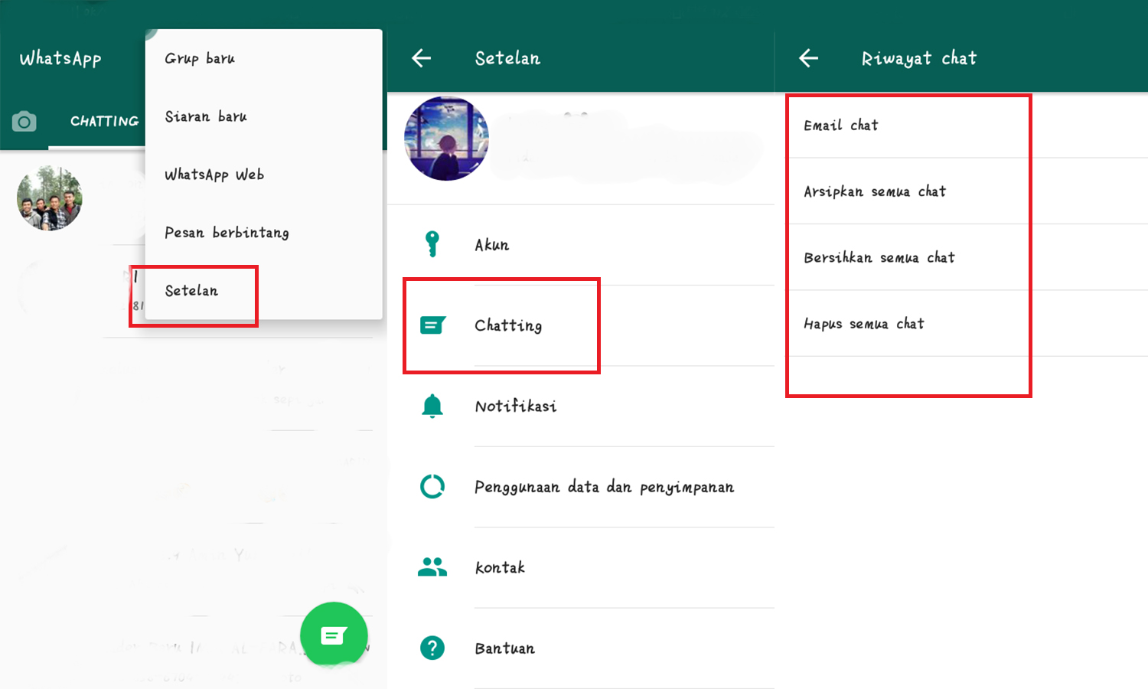Open the camera tab icon
The height and width of the screenshot is (689, 1148).
24,121
